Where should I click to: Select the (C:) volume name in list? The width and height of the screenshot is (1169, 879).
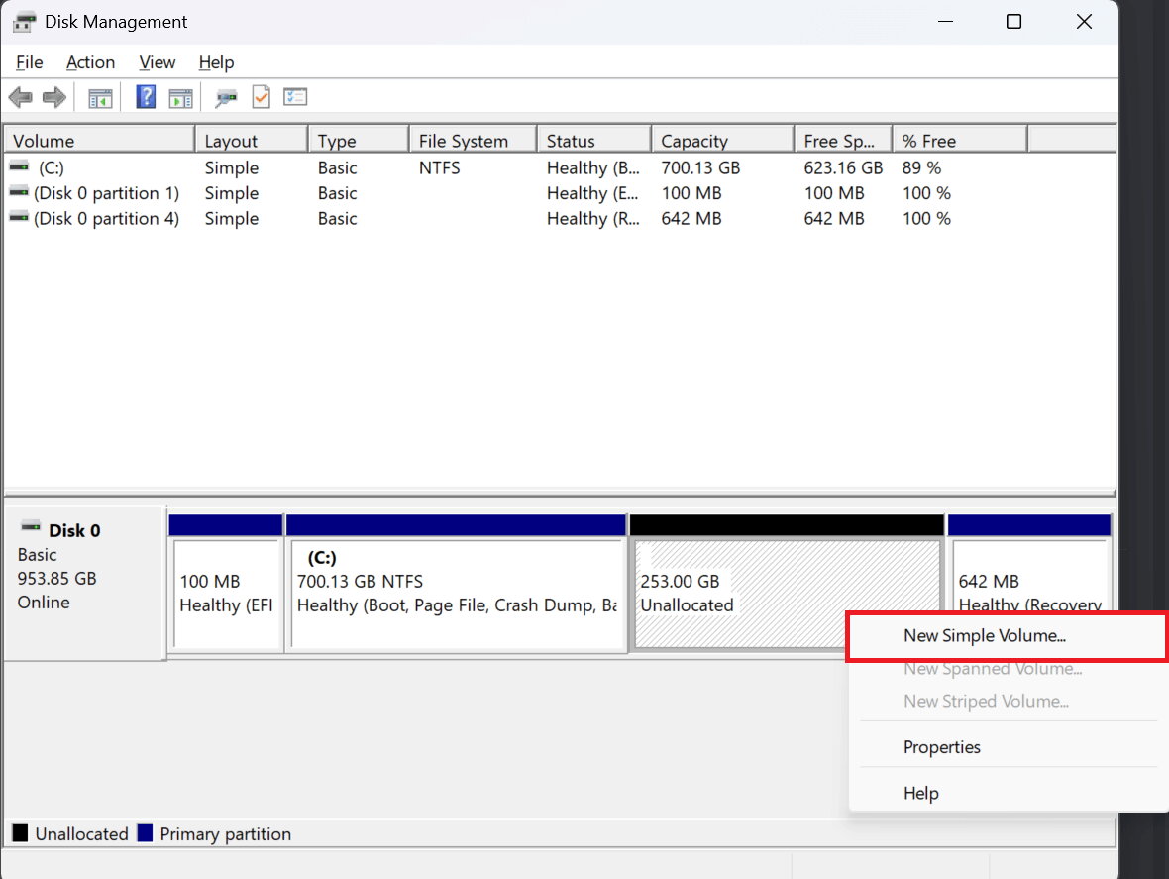[52, 167]
